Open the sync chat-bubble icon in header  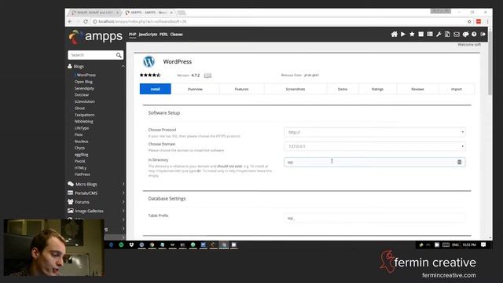point(465,35)
